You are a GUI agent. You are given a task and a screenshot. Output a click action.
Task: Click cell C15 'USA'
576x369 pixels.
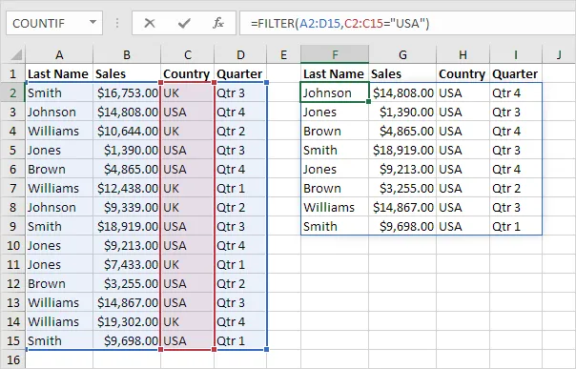[187, 340]
